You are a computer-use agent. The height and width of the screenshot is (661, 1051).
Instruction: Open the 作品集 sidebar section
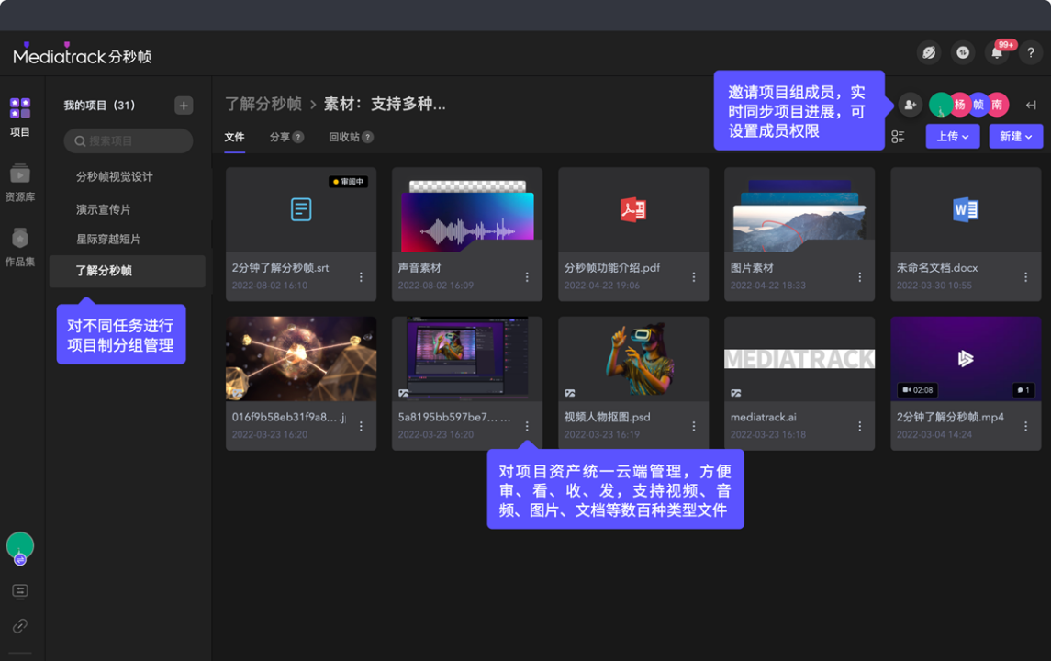coord(20,247)
